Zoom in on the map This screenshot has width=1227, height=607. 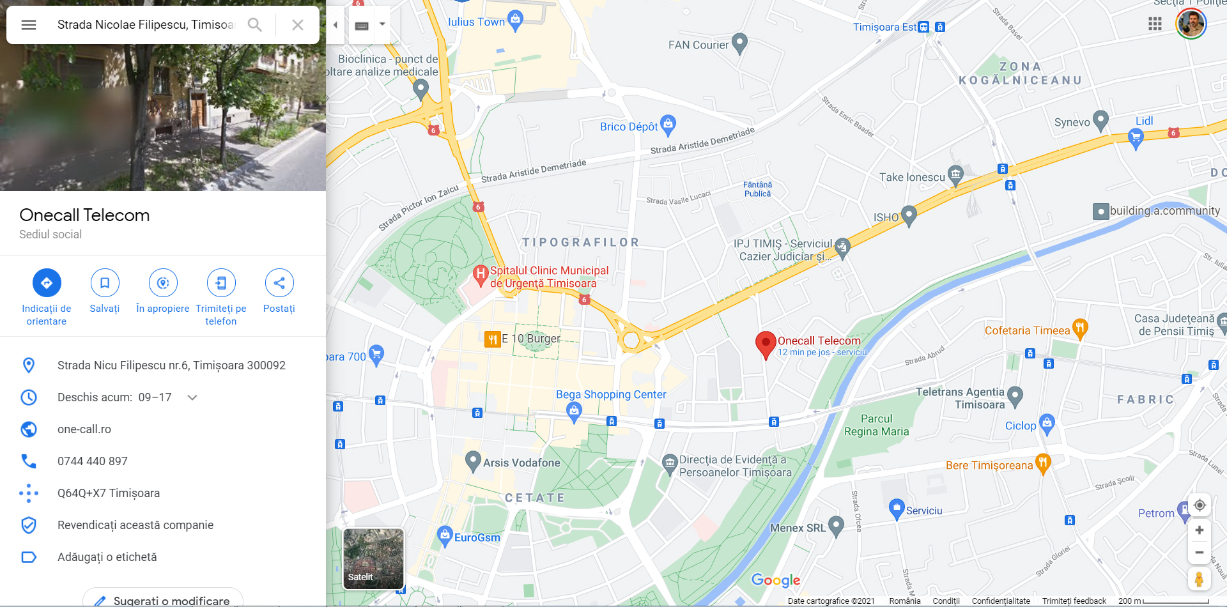pyautogui.click(x=1200, y=530)
